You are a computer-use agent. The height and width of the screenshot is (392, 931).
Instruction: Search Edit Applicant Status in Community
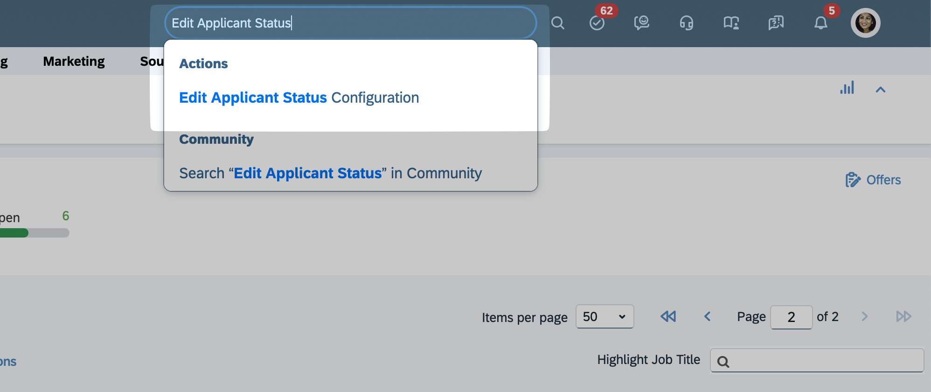(x=330, y=173)
